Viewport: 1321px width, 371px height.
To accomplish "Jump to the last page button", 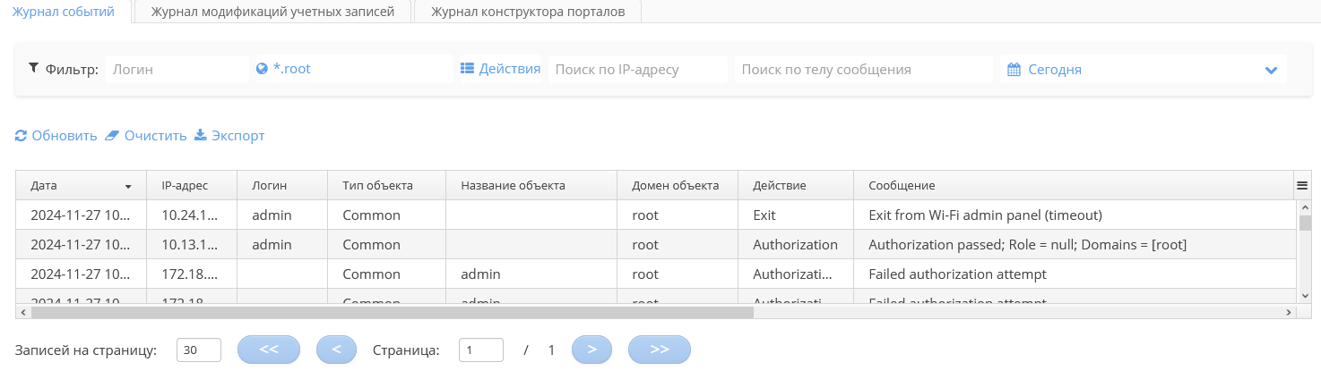I will click(x=660, y=350).
